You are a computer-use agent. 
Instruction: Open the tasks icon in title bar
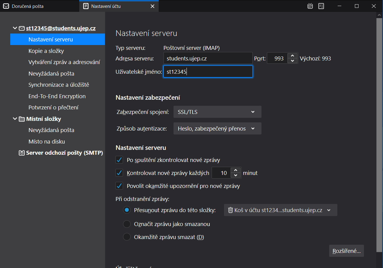click(x=321, y=6)
